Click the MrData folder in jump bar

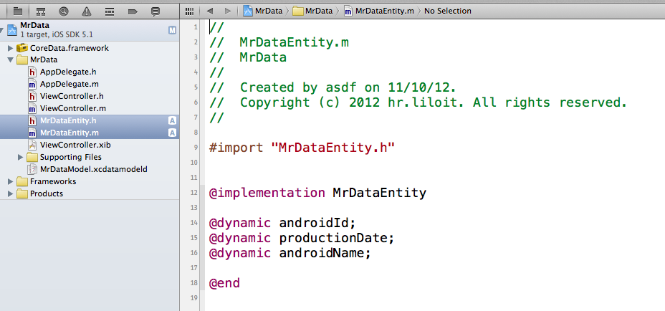click(313, 11)
